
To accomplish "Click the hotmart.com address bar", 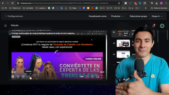I will coord(64,3).
